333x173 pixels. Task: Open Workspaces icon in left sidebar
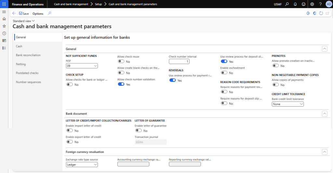4,41
